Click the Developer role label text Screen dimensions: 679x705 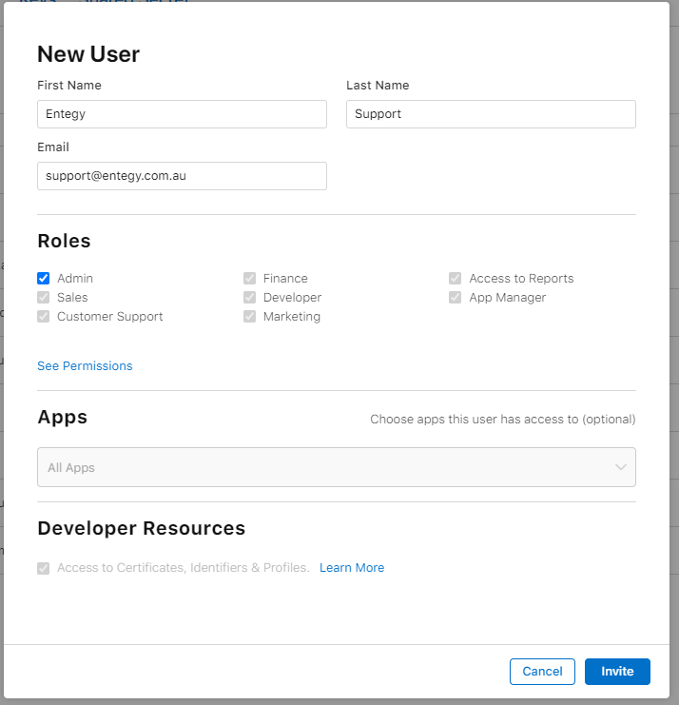pos(292,297)
